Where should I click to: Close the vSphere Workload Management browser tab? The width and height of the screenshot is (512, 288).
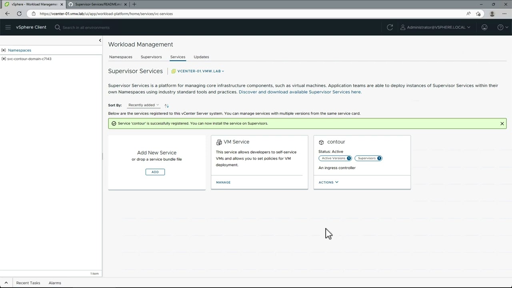pos(62,4)
